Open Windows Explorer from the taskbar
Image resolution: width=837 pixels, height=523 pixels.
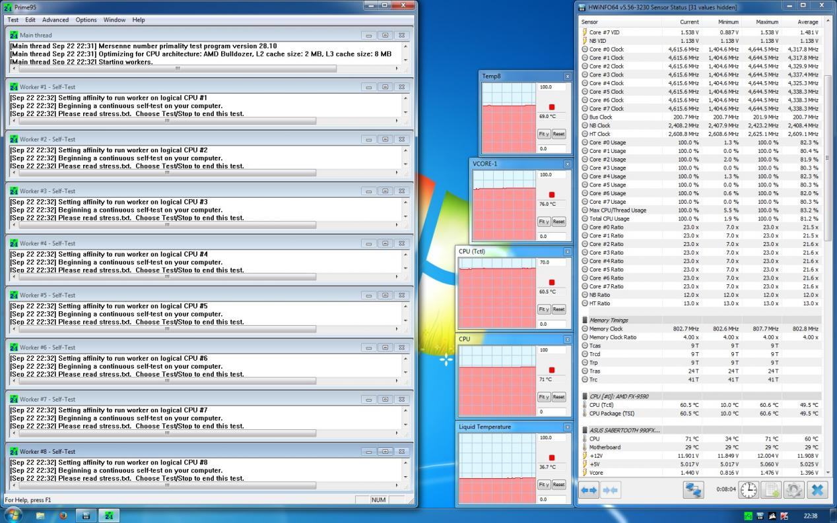pyautogui.click(x=40, y=516)
